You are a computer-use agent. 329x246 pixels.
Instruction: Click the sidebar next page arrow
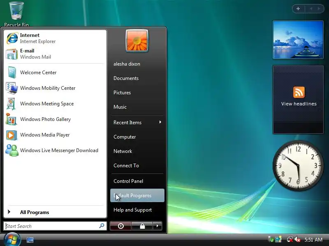point(319,9)
